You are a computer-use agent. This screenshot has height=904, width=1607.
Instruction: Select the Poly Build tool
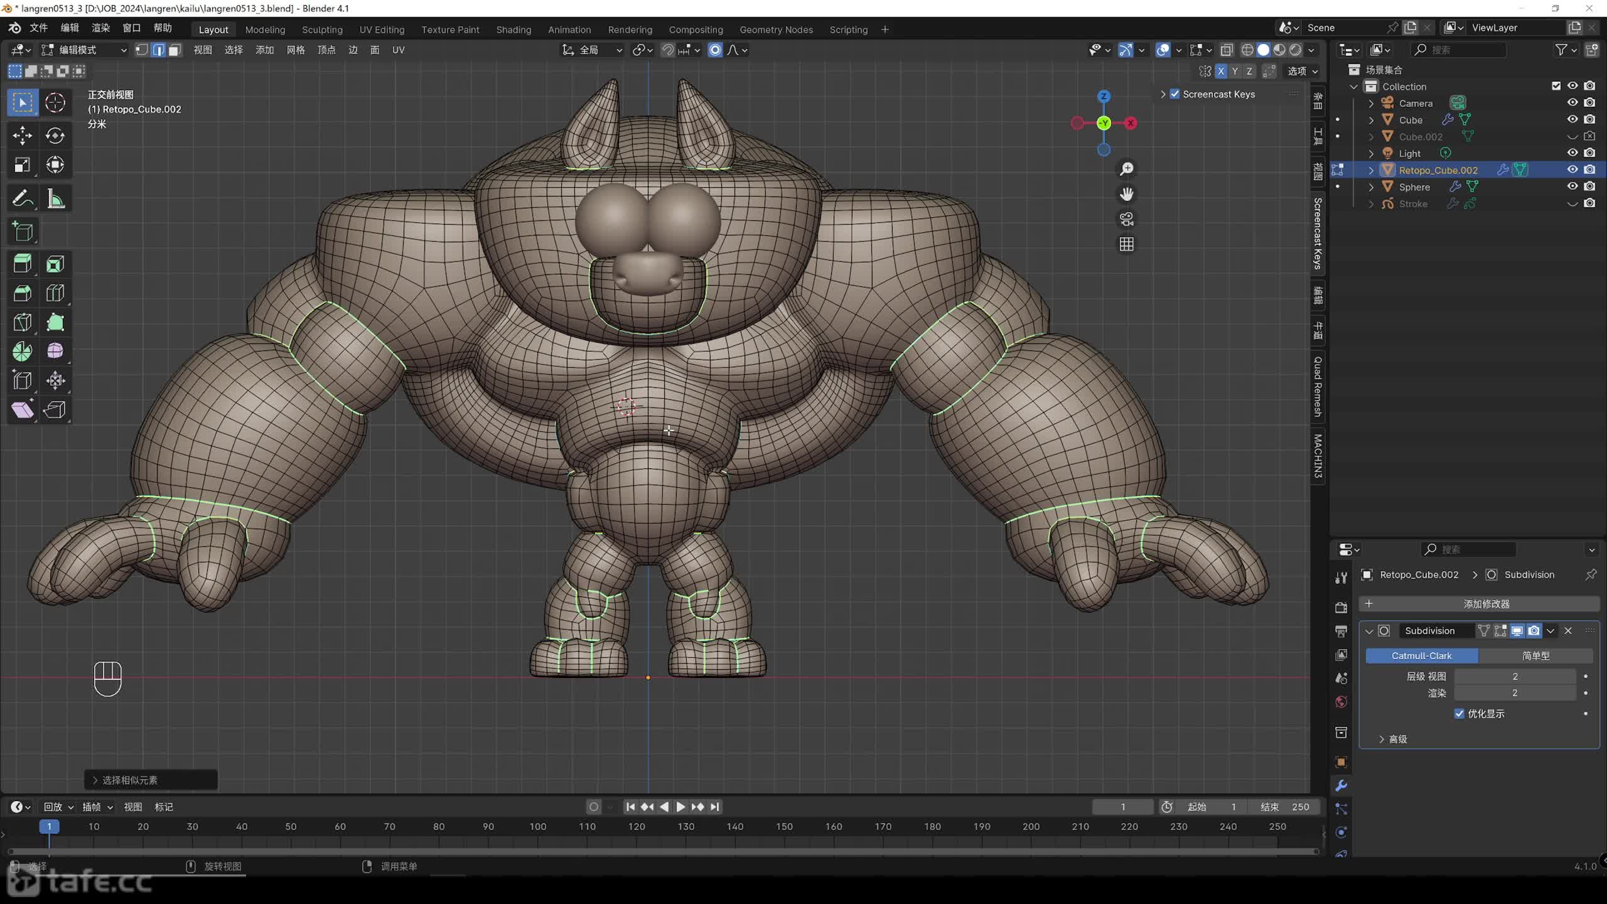pyautogui.click(x=55, y=322)
